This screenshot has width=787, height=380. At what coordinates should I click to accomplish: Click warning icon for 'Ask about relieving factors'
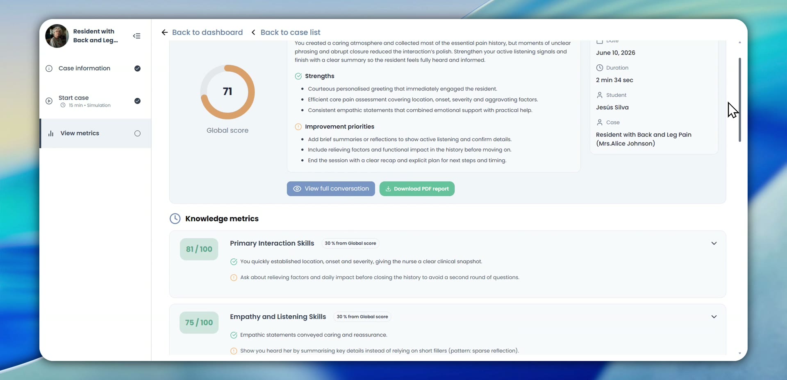click(x=234, y=278)
